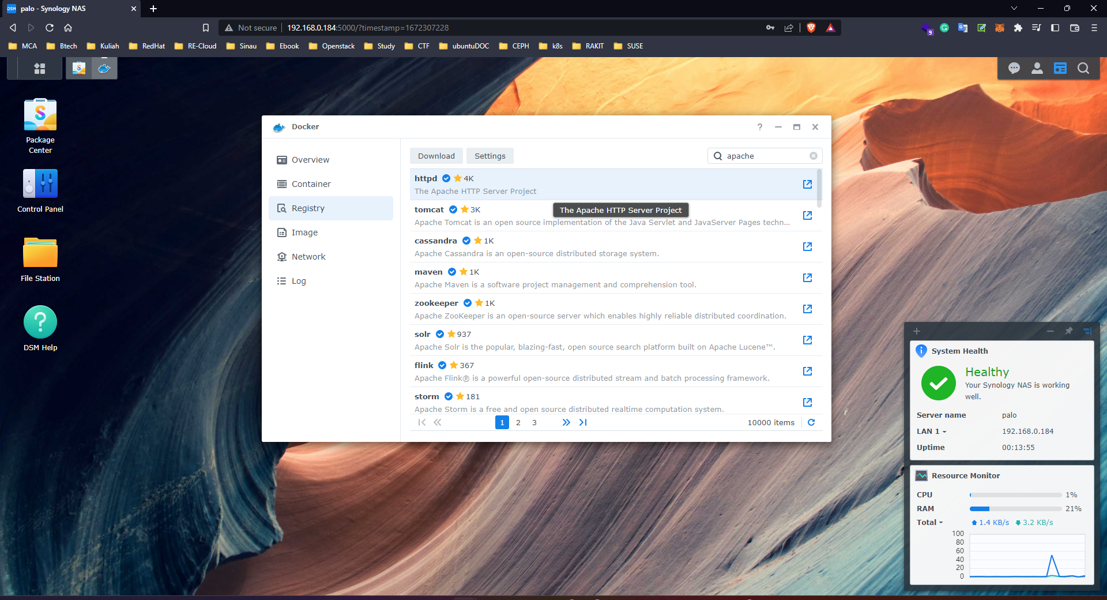Select Registry section in Docker
Screen dimensions: 1107x600
[x=331, y=208]
